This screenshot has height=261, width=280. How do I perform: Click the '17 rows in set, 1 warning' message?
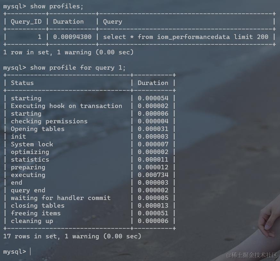click(72, 236)
